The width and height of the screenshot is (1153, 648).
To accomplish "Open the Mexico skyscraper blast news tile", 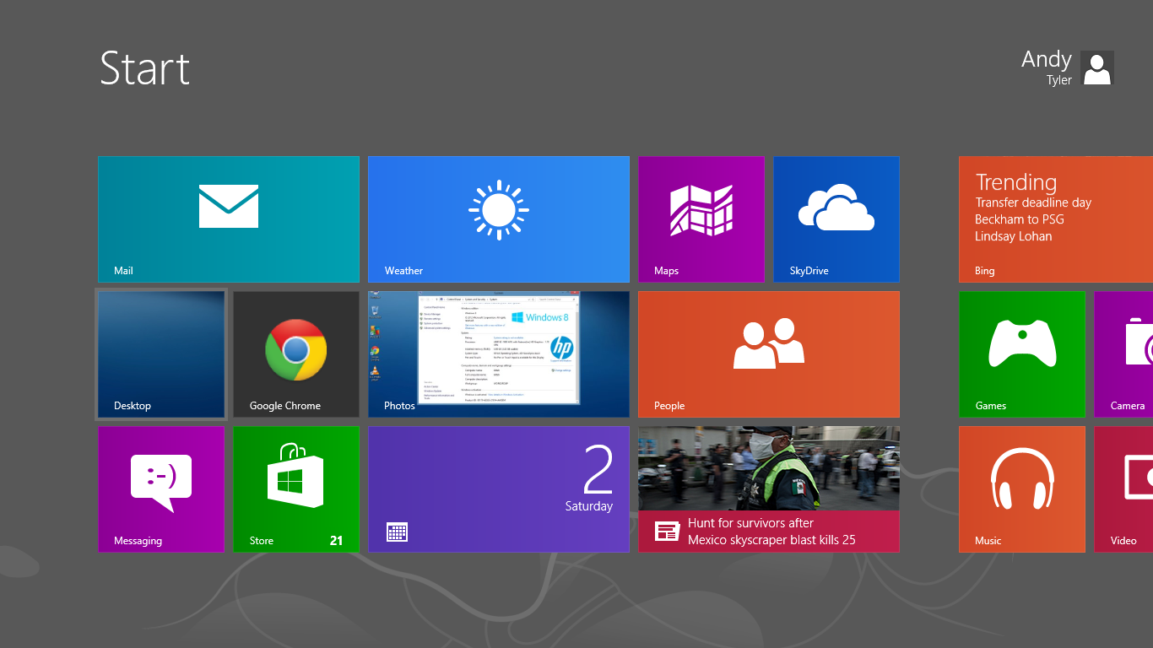I will point(769,489).
